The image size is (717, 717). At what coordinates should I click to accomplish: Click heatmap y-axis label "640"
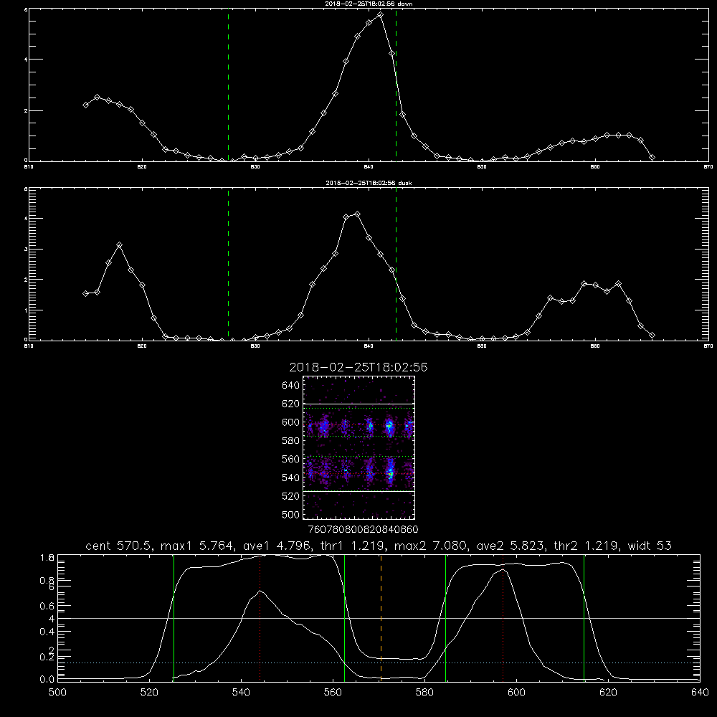[x=291, y=385]
